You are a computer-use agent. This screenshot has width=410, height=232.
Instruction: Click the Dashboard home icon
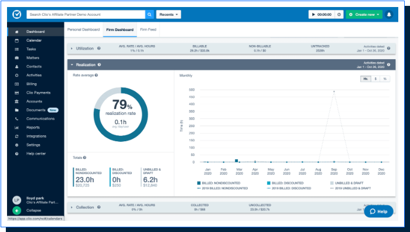pos(17,32)
